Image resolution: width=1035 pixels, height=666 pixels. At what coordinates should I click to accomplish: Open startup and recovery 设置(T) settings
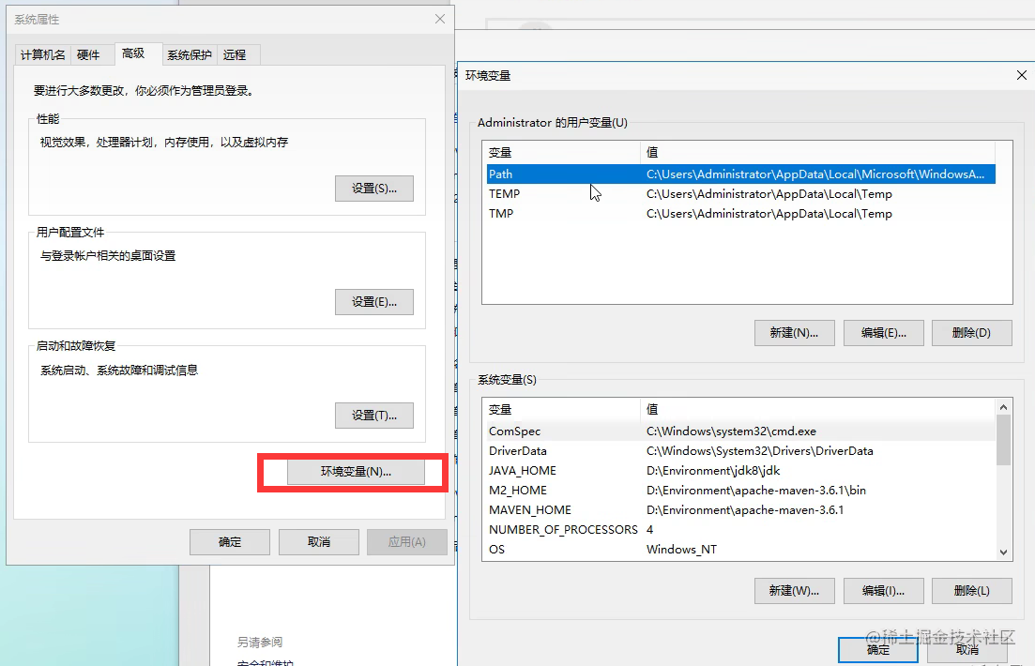pyautogui.click(x=373, y=414)
